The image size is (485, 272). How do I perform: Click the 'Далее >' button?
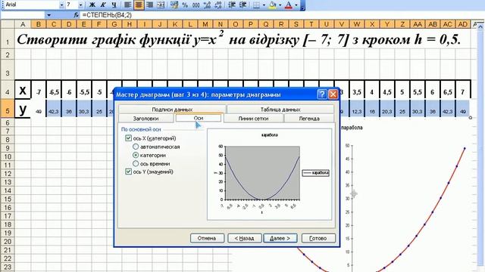[280, 238]
